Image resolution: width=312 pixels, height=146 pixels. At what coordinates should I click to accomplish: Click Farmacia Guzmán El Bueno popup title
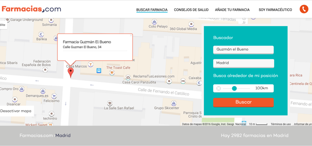click(87, 42)
